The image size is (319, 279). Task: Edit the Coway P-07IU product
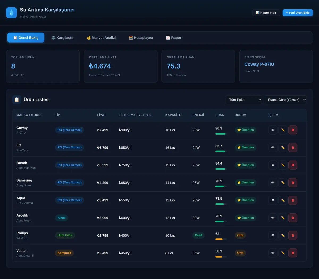pos(283,130)
